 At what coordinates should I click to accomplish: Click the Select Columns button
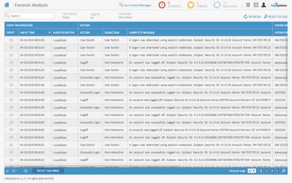pyautogui.click(x=47, y=171)
